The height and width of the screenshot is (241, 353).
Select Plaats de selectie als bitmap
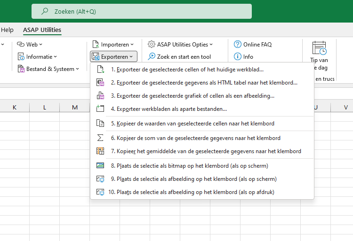tap(202, 165)
